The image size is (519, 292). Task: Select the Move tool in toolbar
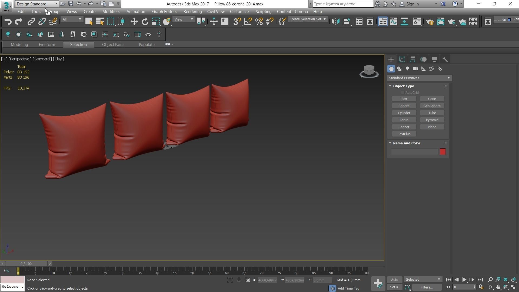tap(134, 22)
